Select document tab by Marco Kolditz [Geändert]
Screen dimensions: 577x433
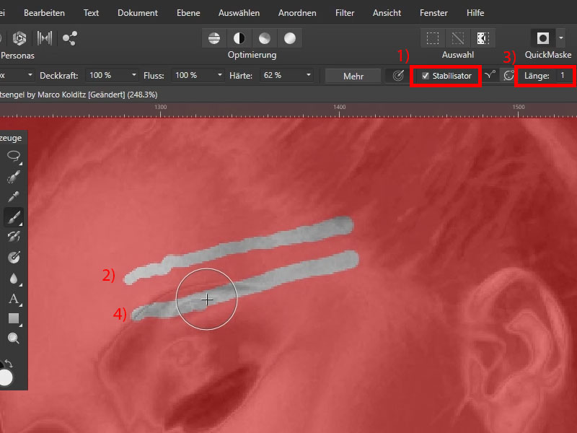coord(79,95)
